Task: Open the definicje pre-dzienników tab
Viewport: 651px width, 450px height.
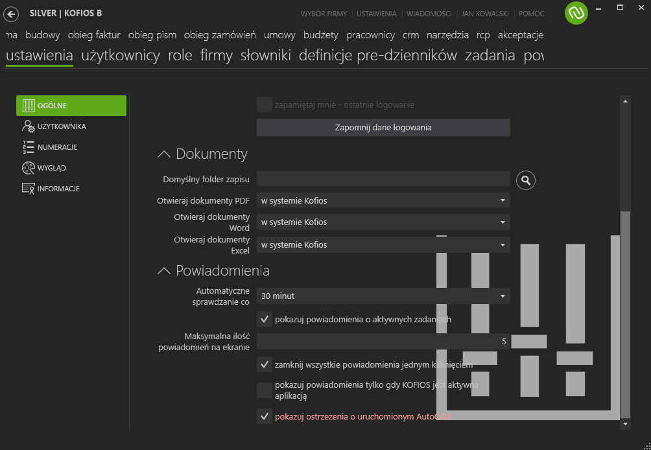Action: pos(378,55)
